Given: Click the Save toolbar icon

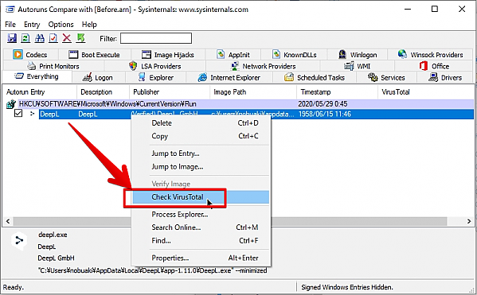Looking at the screenshot, I should [x=12, y=38].
